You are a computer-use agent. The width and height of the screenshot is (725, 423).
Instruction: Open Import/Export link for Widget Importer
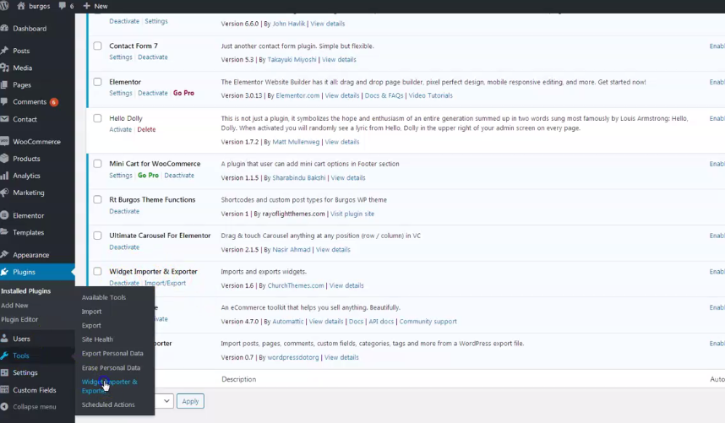tap(165, 283)
